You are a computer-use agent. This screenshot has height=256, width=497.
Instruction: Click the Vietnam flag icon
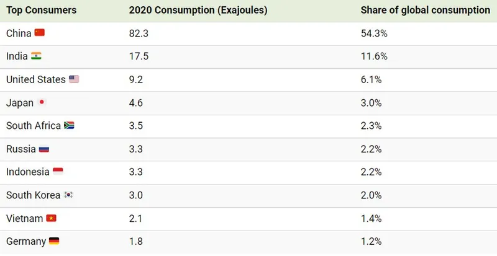point(52,218)
